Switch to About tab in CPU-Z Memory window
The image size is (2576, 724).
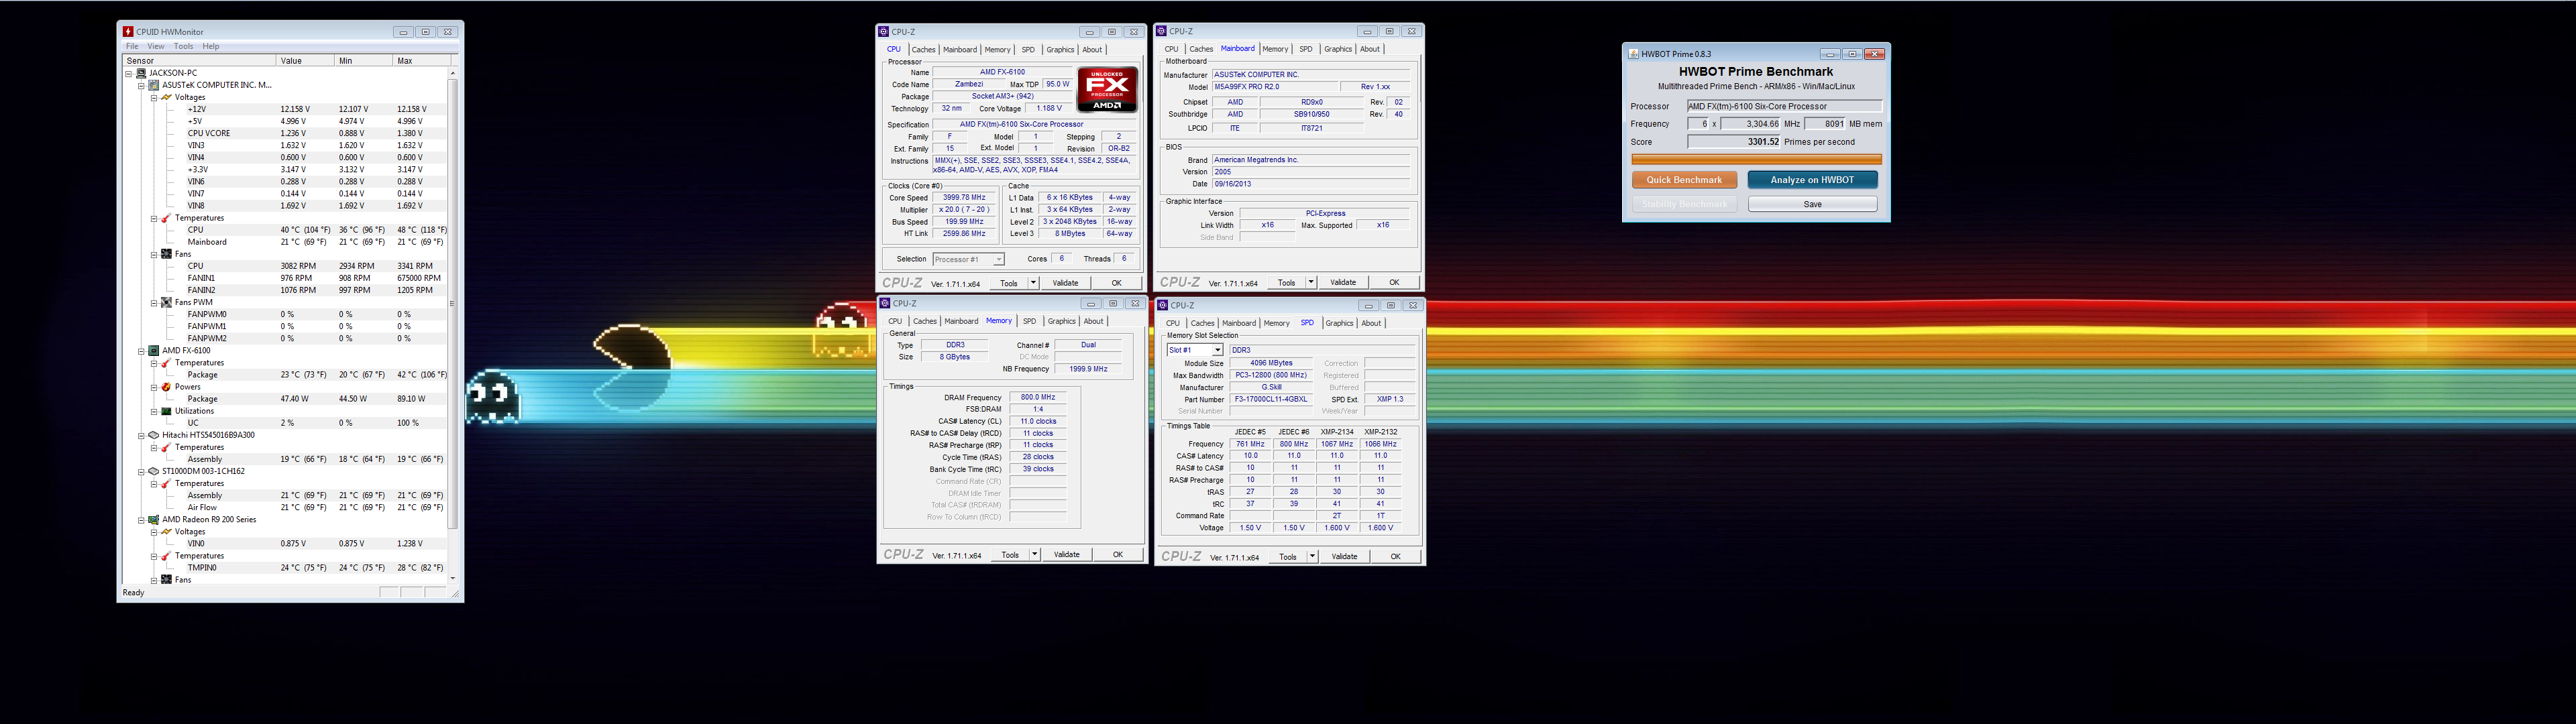(1093, 321)
